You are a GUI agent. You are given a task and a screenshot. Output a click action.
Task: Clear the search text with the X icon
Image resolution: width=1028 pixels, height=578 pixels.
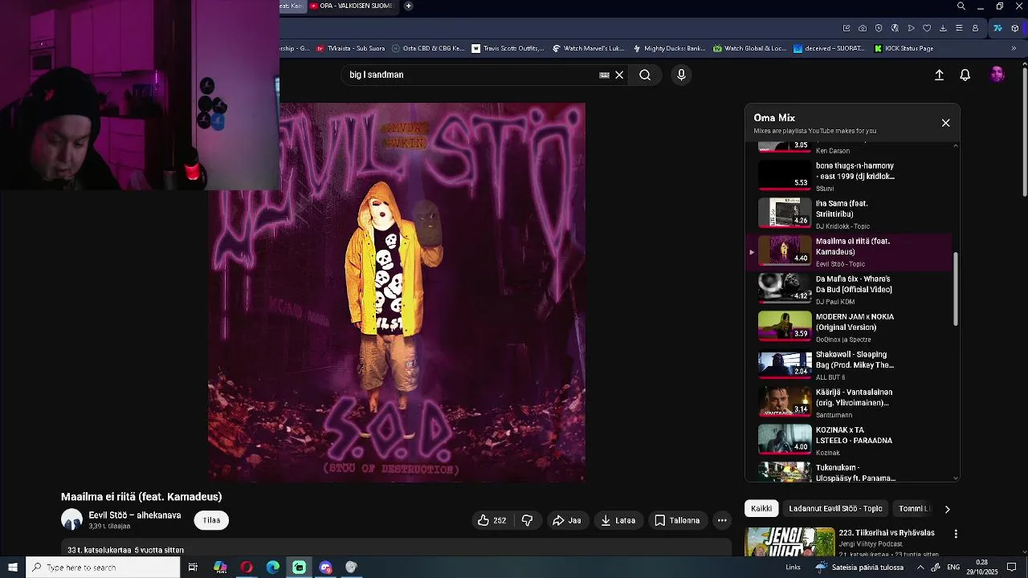click(619, 75)
